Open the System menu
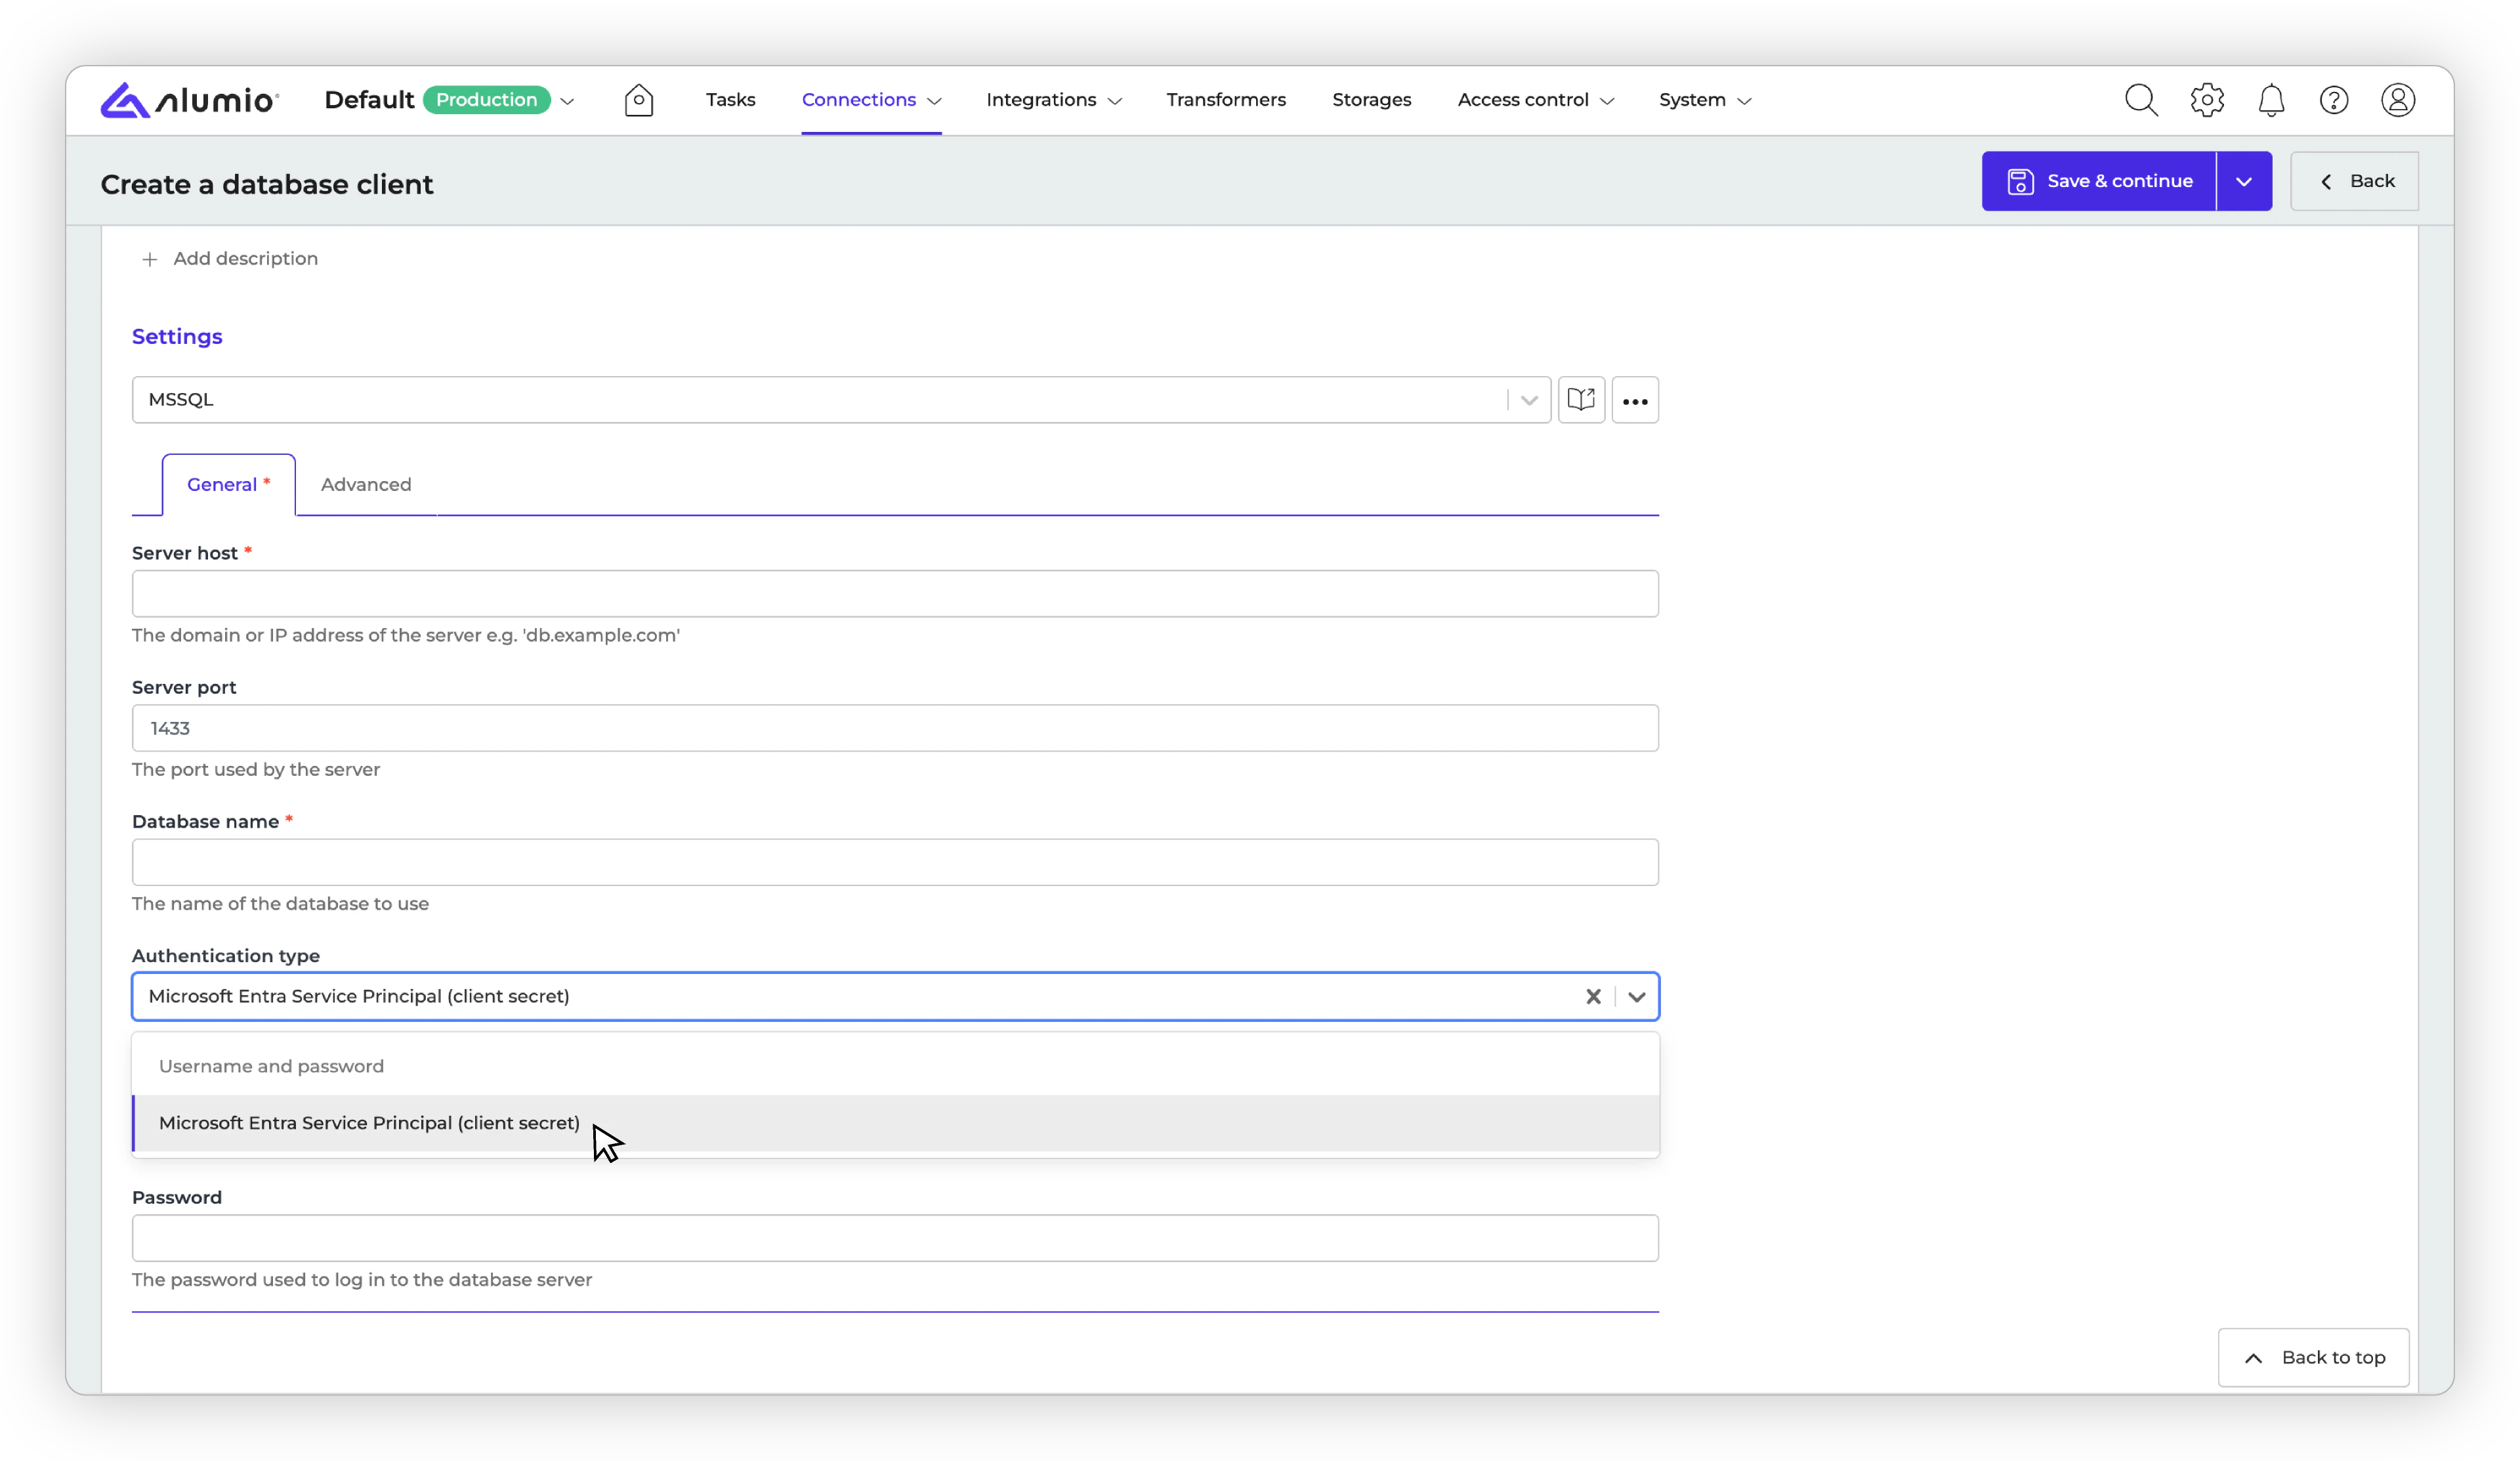 [1704, 100]
